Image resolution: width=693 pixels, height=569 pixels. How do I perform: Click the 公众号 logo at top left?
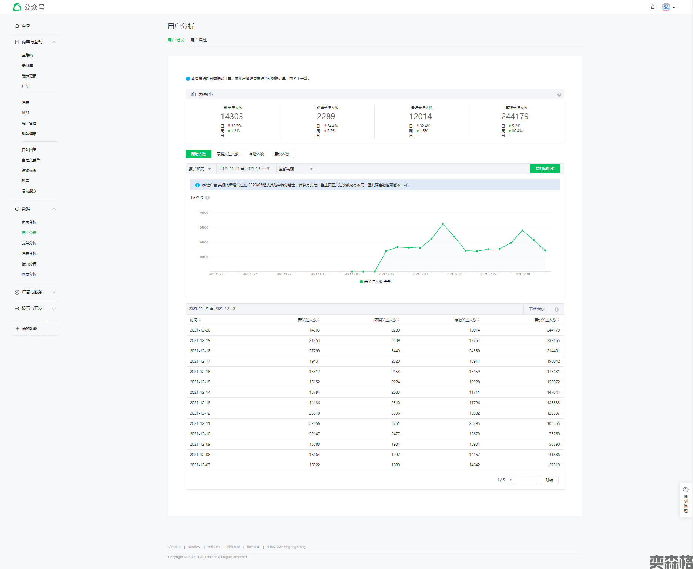click(x=29, y=7)
